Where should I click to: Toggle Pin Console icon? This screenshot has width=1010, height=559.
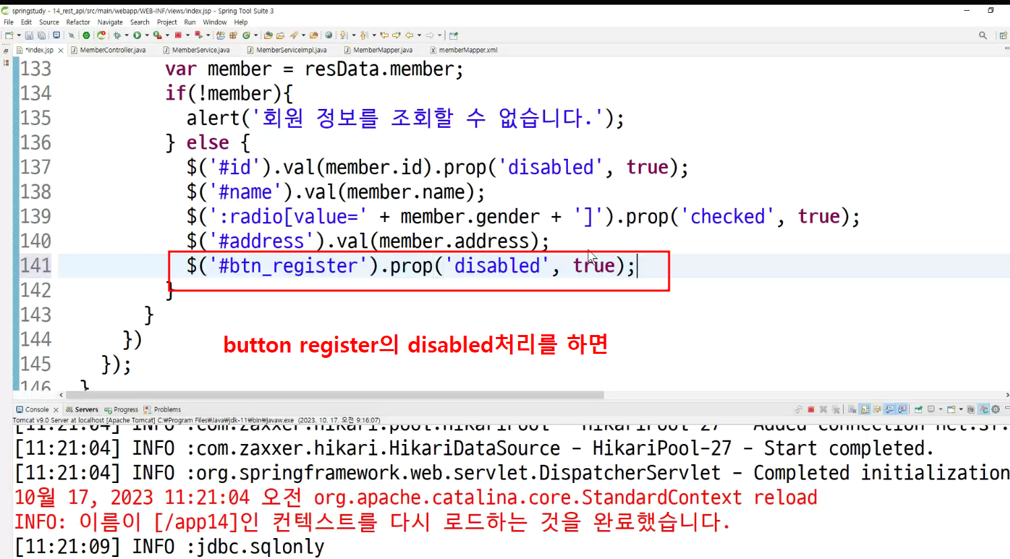pos(918,409)
